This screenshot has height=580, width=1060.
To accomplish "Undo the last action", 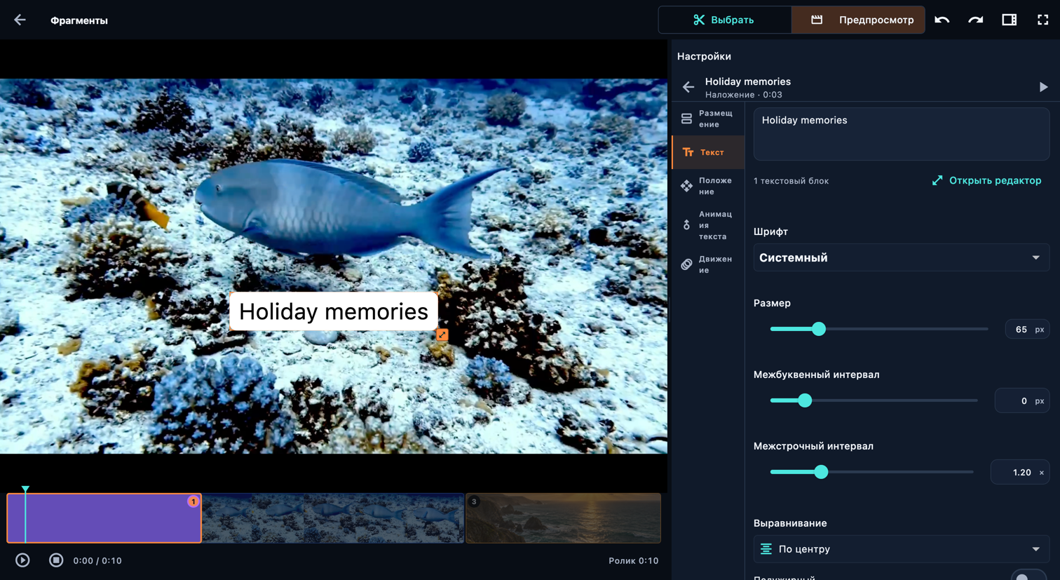I will (x=942, y=20).
